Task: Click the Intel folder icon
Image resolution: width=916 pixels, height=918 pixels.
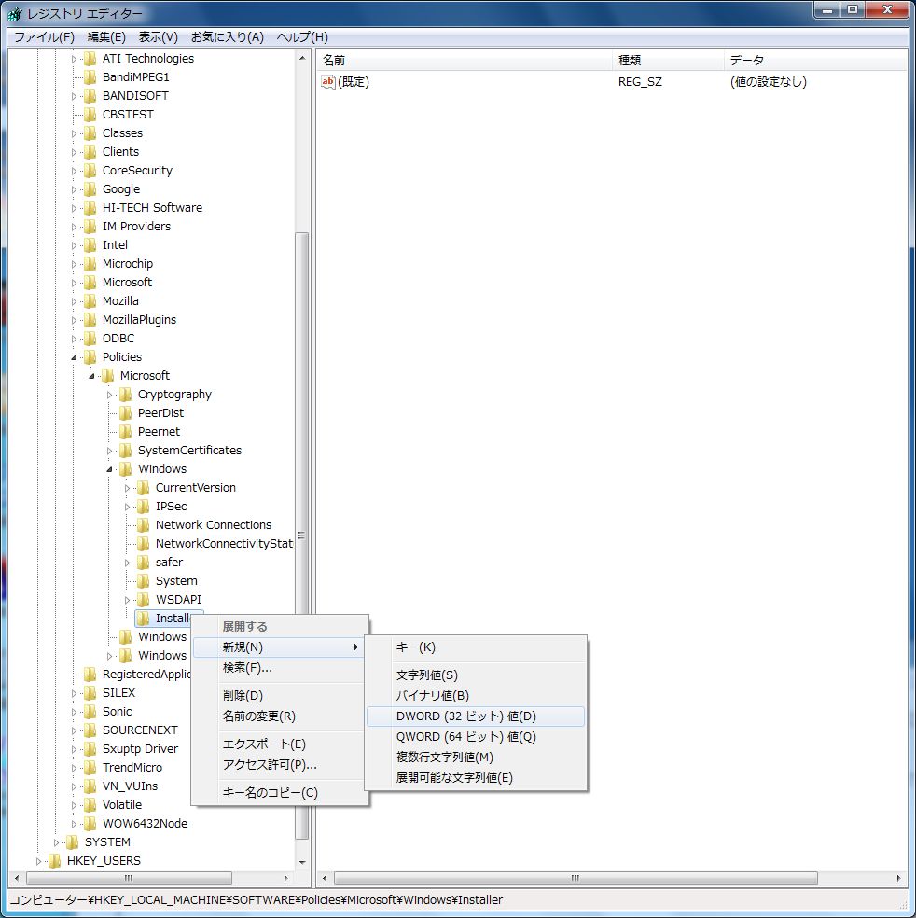Action: point(90,245)
